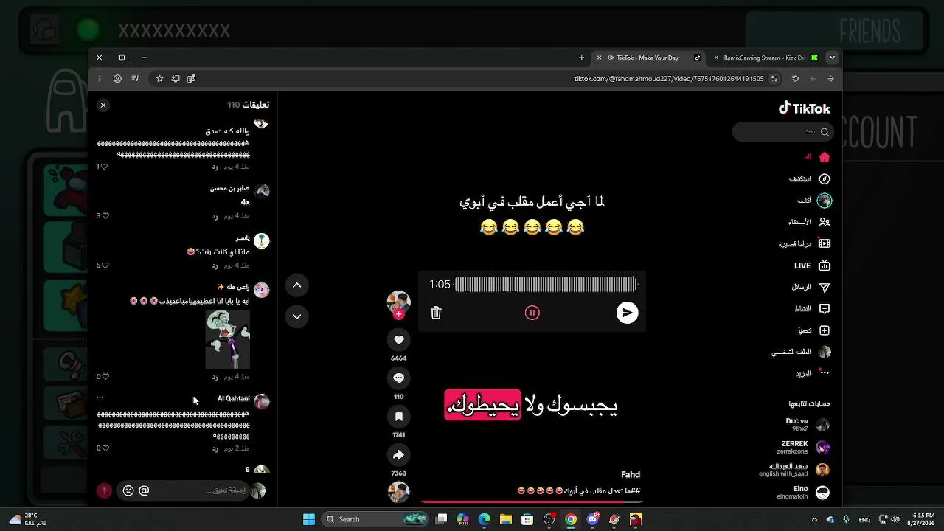Reply to راعي فله's comment
The image size is (944, 531).
point(215,377)
